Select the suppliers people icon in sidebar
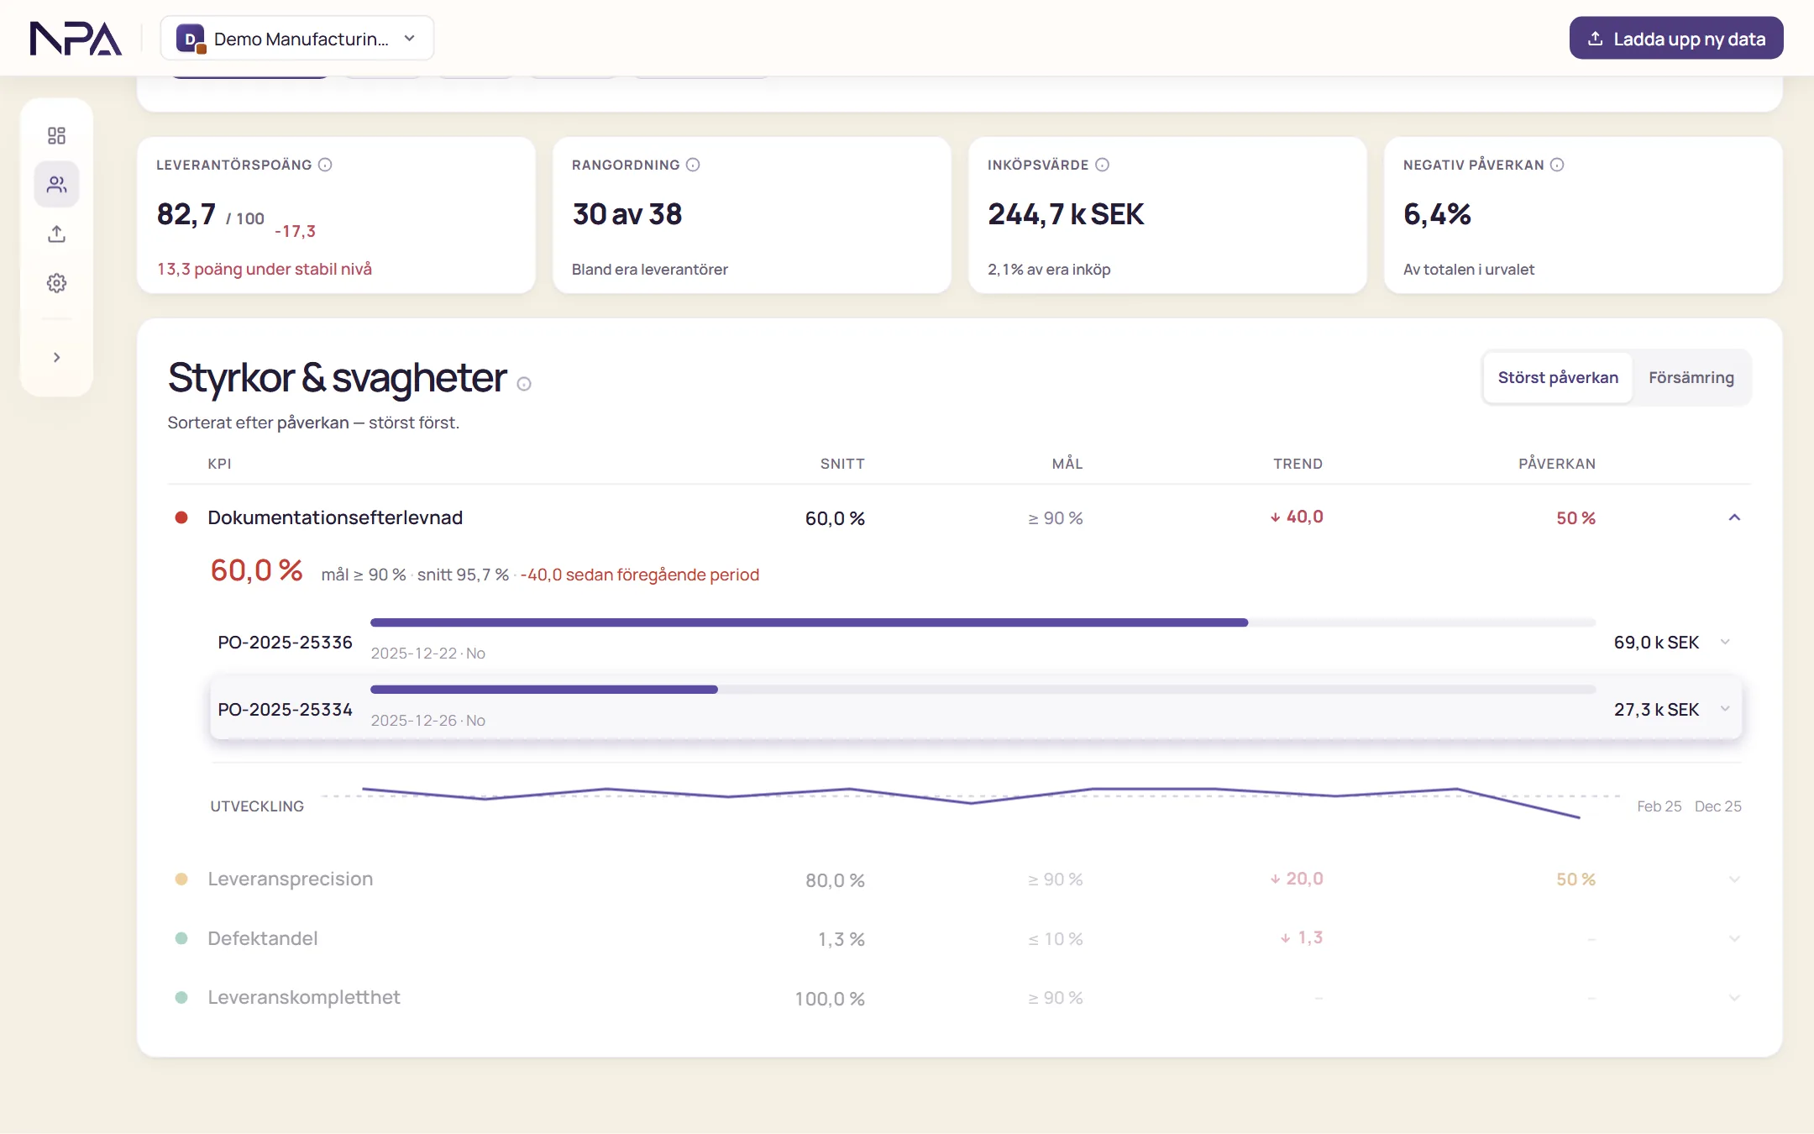Viewport: 1814px width, 1134px height. (56, 184)
